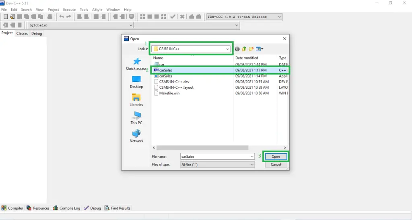Select Quick access in places bar

pos(136,64)
